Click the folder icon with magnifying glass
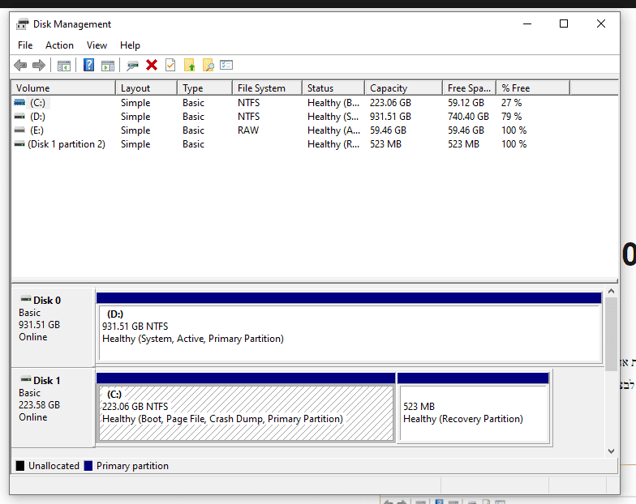The height and width of the screenshot is (504, 636). [x=208, y=66]
